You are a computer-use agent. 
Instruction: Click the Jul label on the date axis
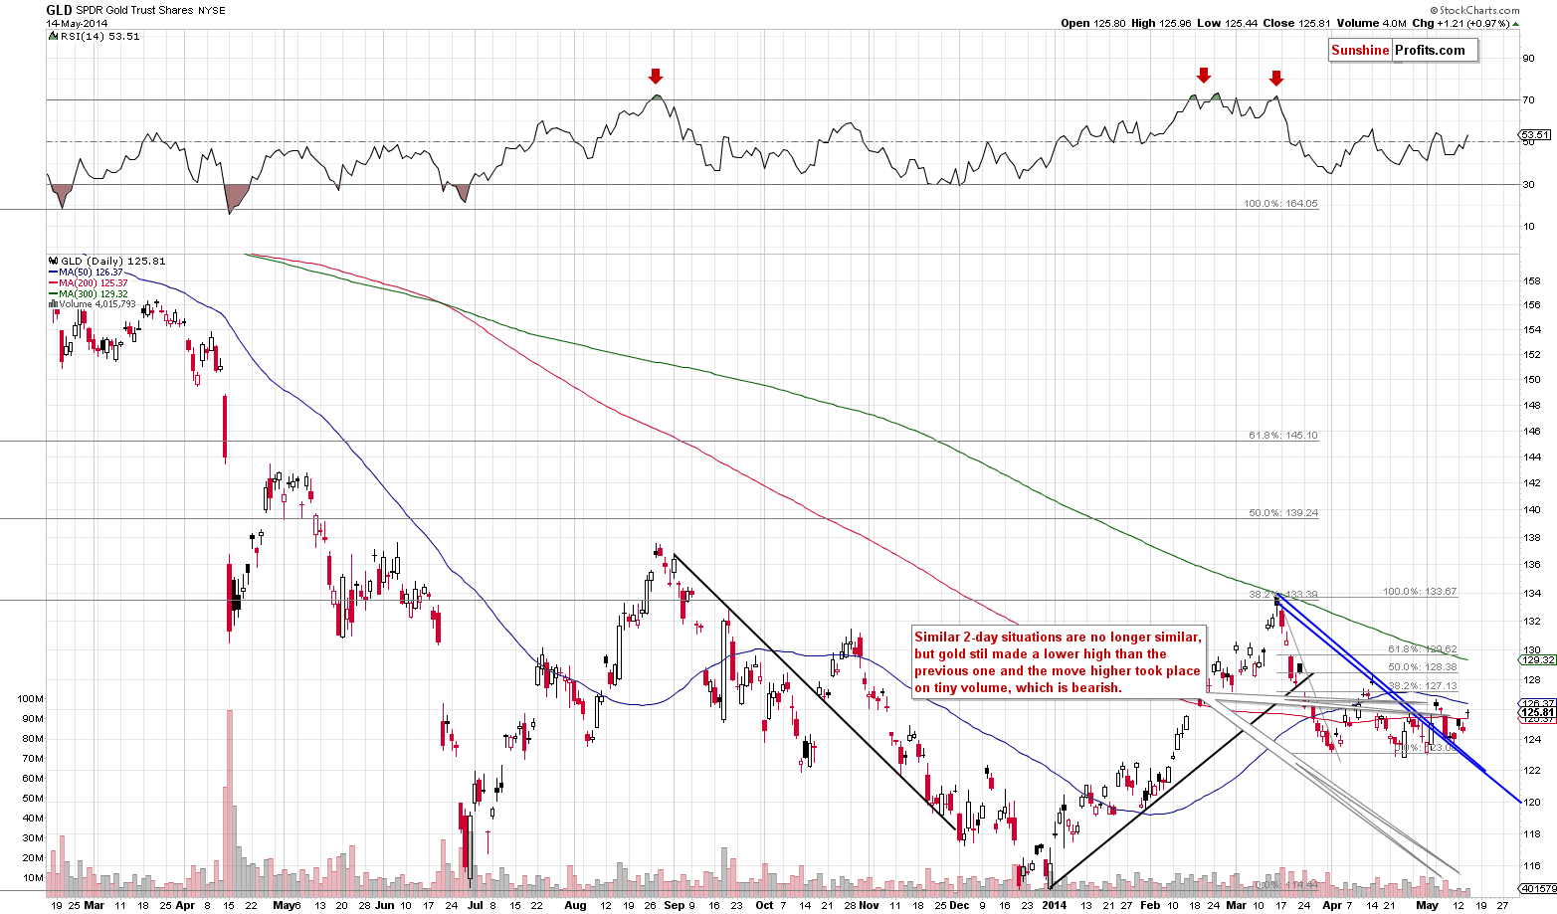point(475,906)
